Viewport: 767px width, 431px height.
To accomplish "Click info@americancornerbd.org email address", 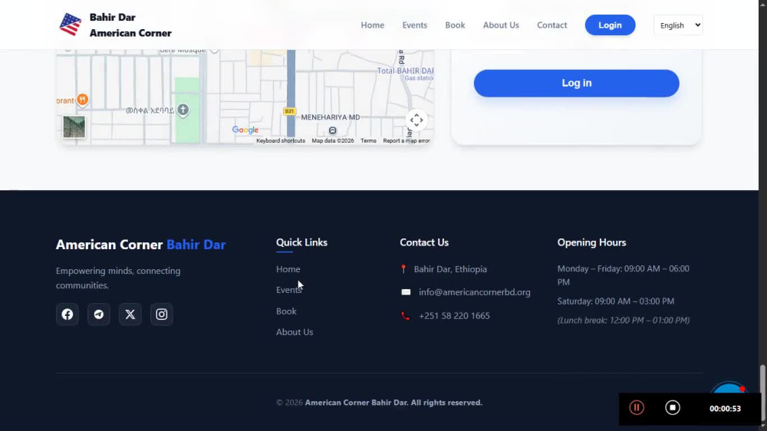I will 475,292.
